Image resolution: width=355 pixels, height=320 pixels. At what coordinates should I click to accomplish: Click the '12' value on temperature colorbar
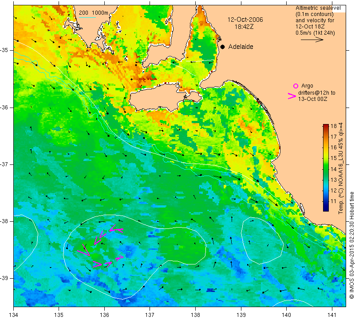pos(334,191)
